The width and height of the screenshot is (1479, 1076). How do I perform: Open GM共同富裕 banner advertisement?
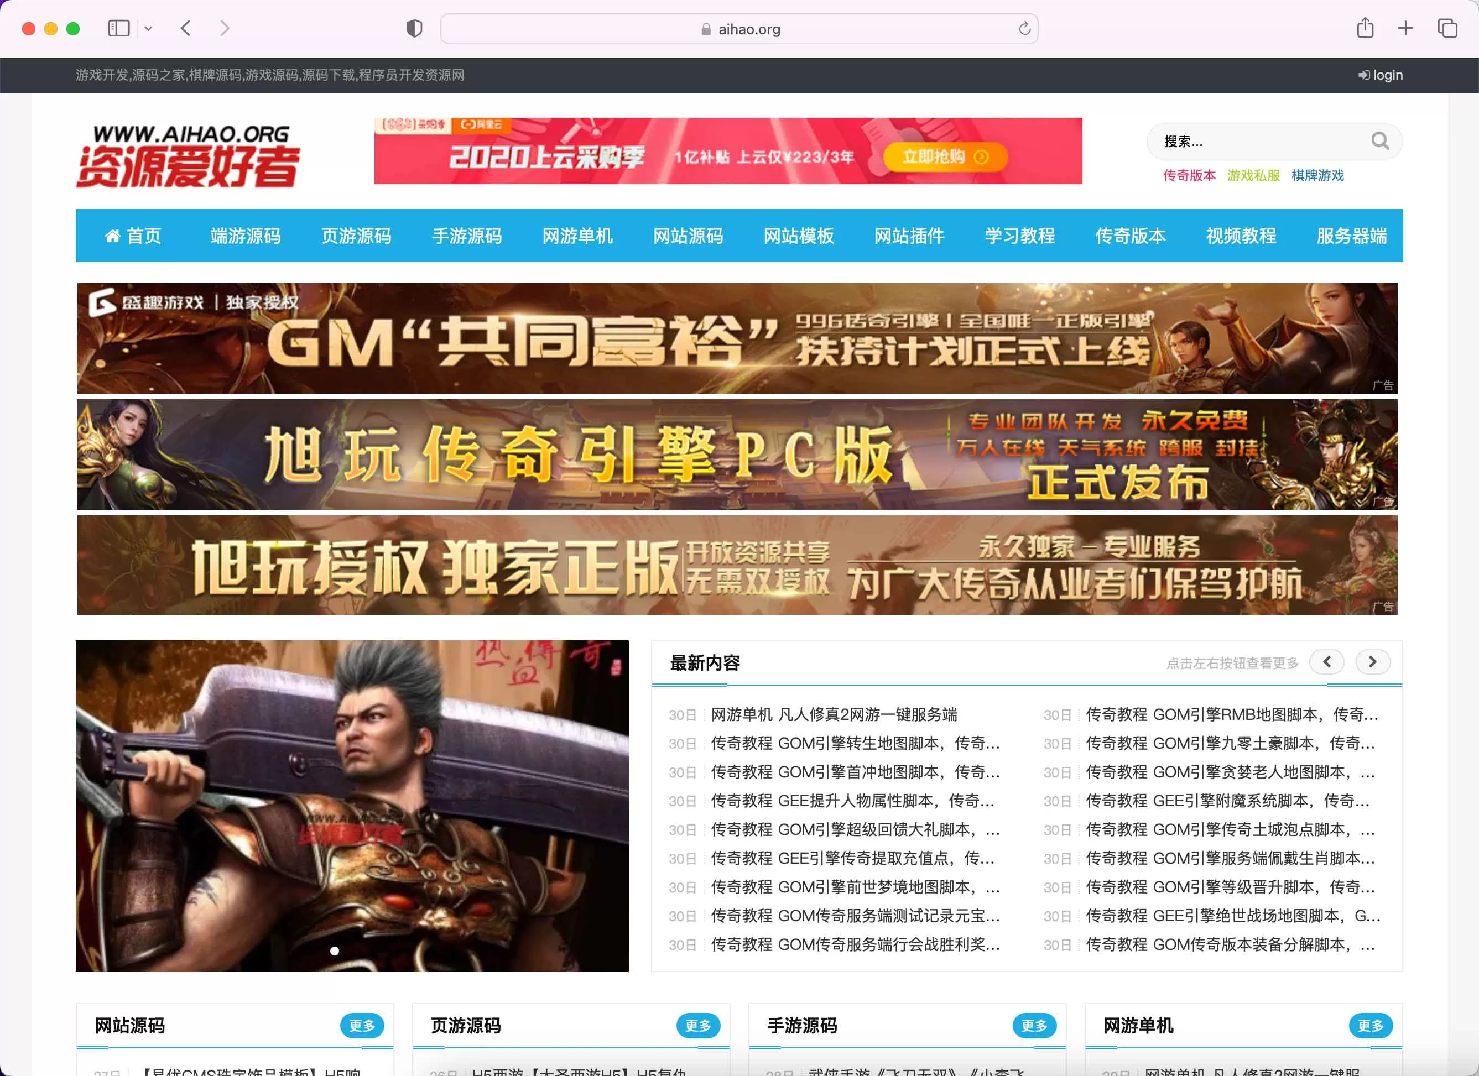(x=737, y=338)
